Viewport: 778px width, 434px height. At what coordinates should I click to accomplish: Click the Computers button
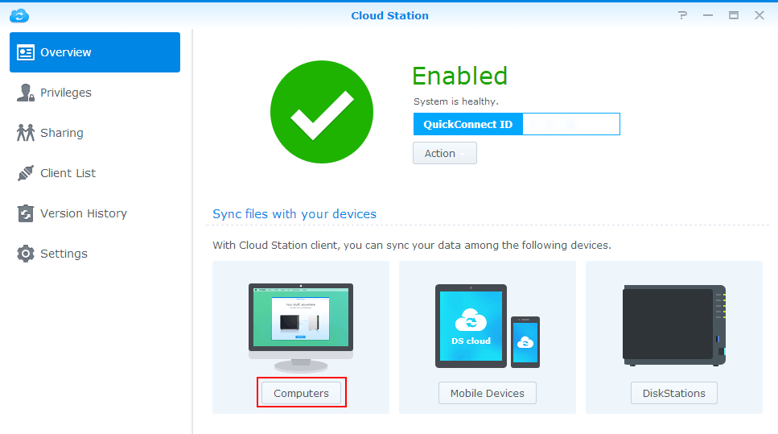[x=301, y=393]
